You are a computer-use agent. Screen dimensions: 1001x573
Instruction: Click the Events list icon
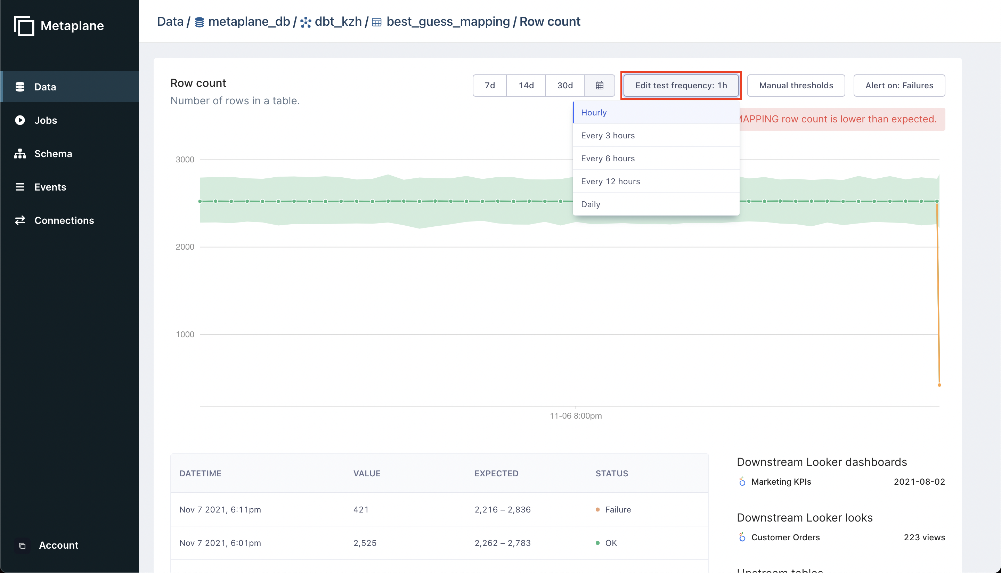20,187
